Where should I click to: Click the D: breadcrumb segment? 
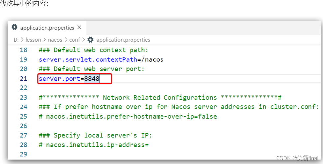pos(16,40)
